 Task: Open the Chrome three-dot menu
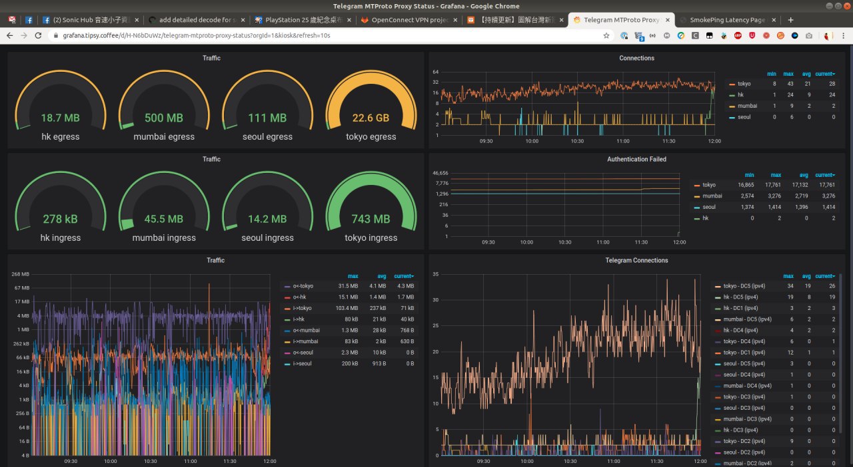843,35
